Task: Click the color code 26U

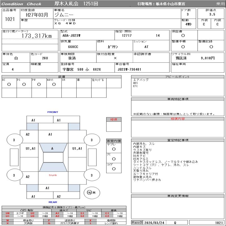Action: pyautogui.click(x=45, y=58)
